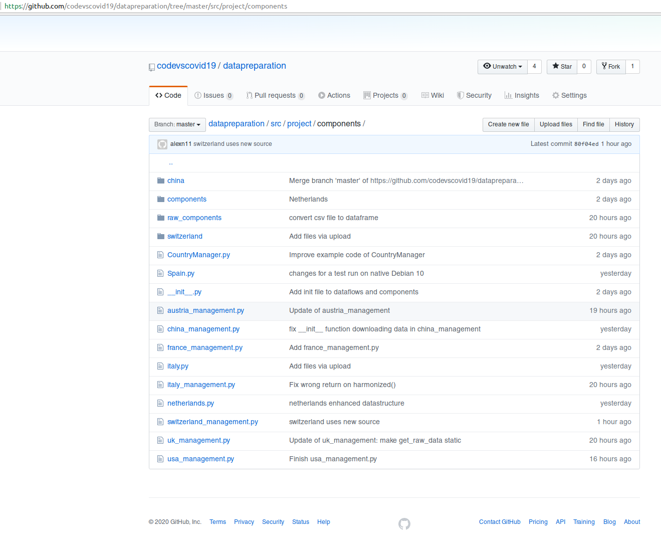Click folder icon next to china
Screen dimensions: 661x543
point(161,180)
